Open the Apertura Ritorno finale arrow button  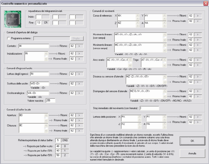tap(79, 120)
